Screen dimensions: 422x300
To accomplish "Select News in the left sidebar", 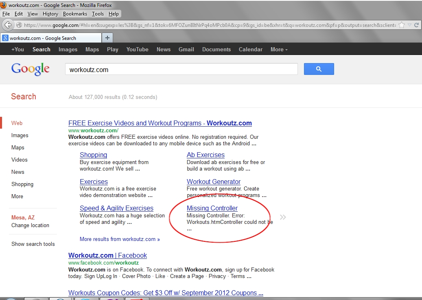I will pos(18,172).
